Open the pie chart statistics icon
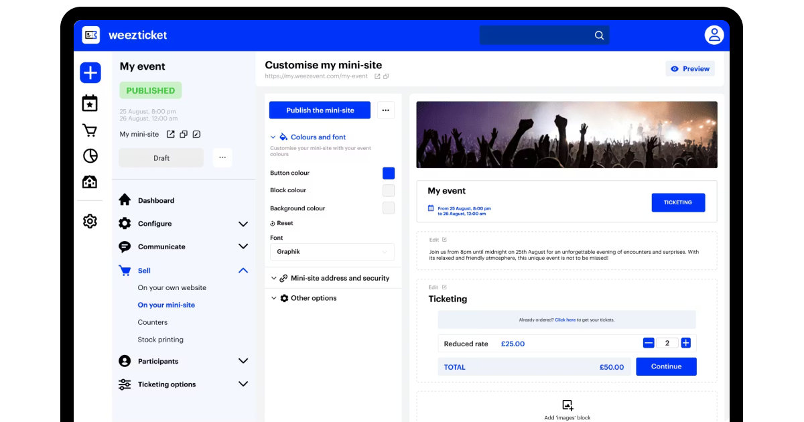Viewport: 804px width, 422px height. [x=90, y=155]
